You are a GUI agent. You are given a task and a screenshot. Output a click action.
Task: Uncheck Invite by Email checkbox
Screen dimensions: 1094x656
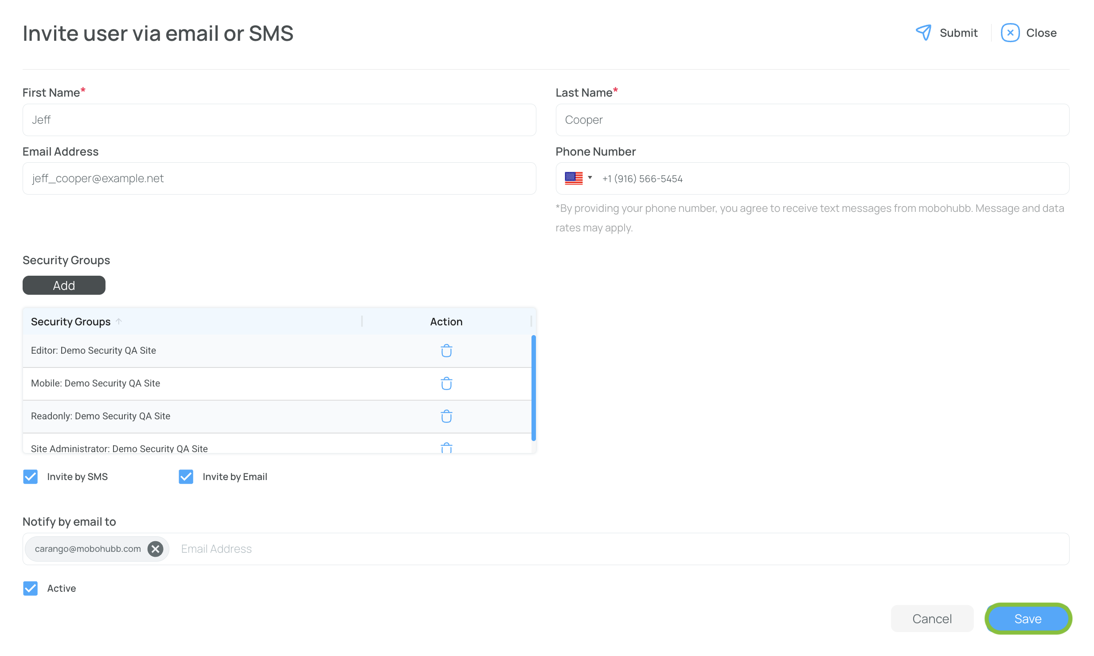pyautogui.click(x=186, y=476)
